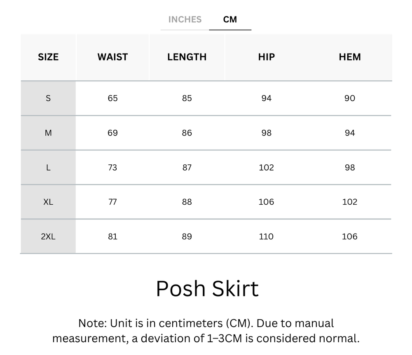Image resolution: width=412 pixels, height=355 pixels.
Task: Select the length value 86 for size M
Action: (x=187, y=133)
